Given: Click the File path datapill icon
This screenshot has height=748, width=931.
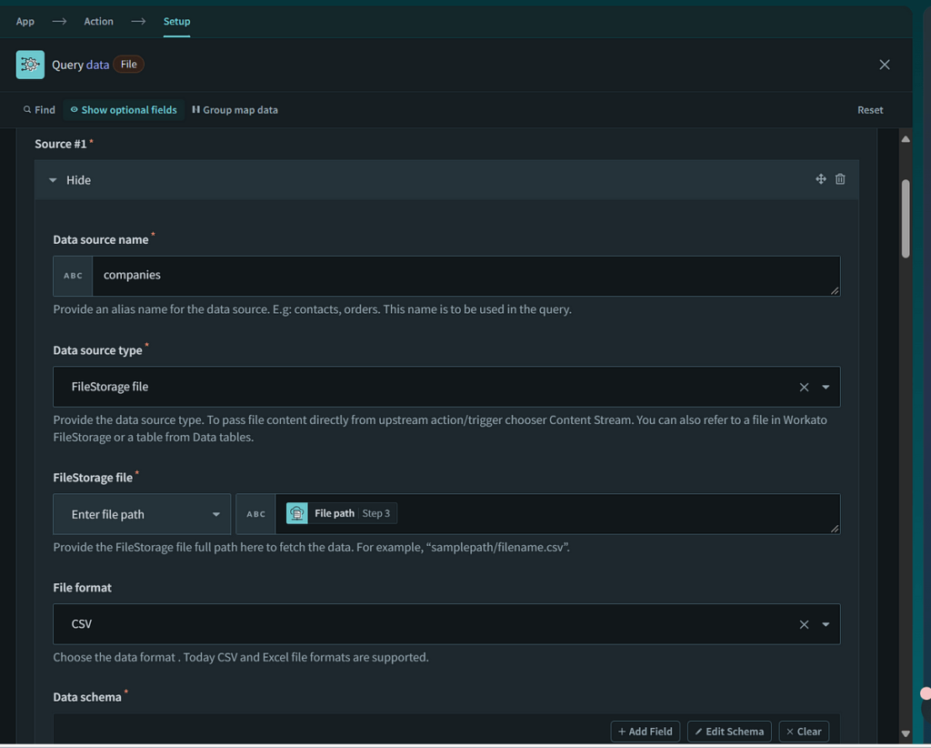Looking at the screenshot, I should pyautogui.click(x=297, y=513).
